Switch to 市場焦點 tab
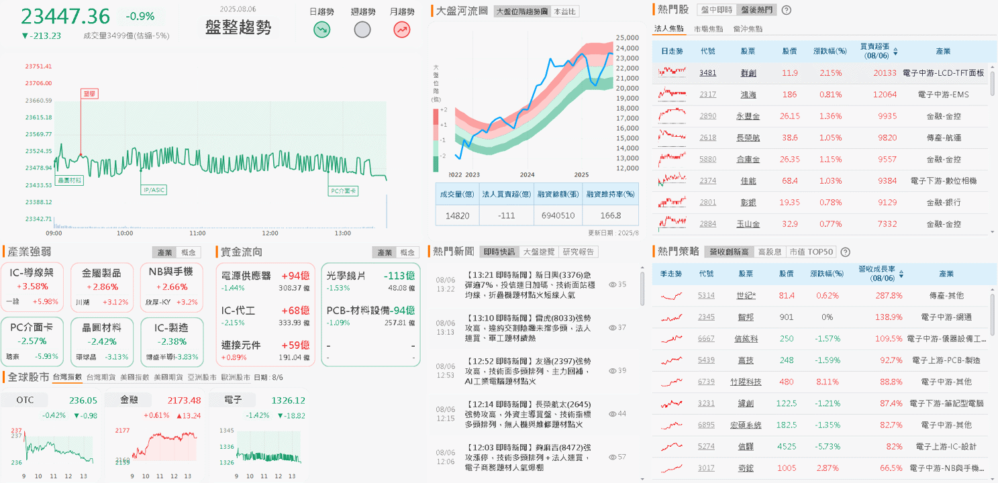Viewport: 998px width, 483px height. (709, 29)
